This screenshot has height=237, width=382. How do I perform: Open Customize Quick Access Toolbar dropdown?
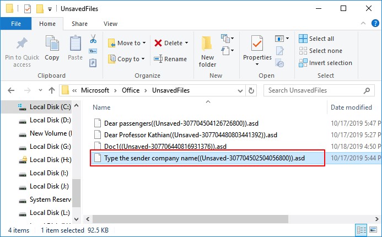tap(50, 9)
